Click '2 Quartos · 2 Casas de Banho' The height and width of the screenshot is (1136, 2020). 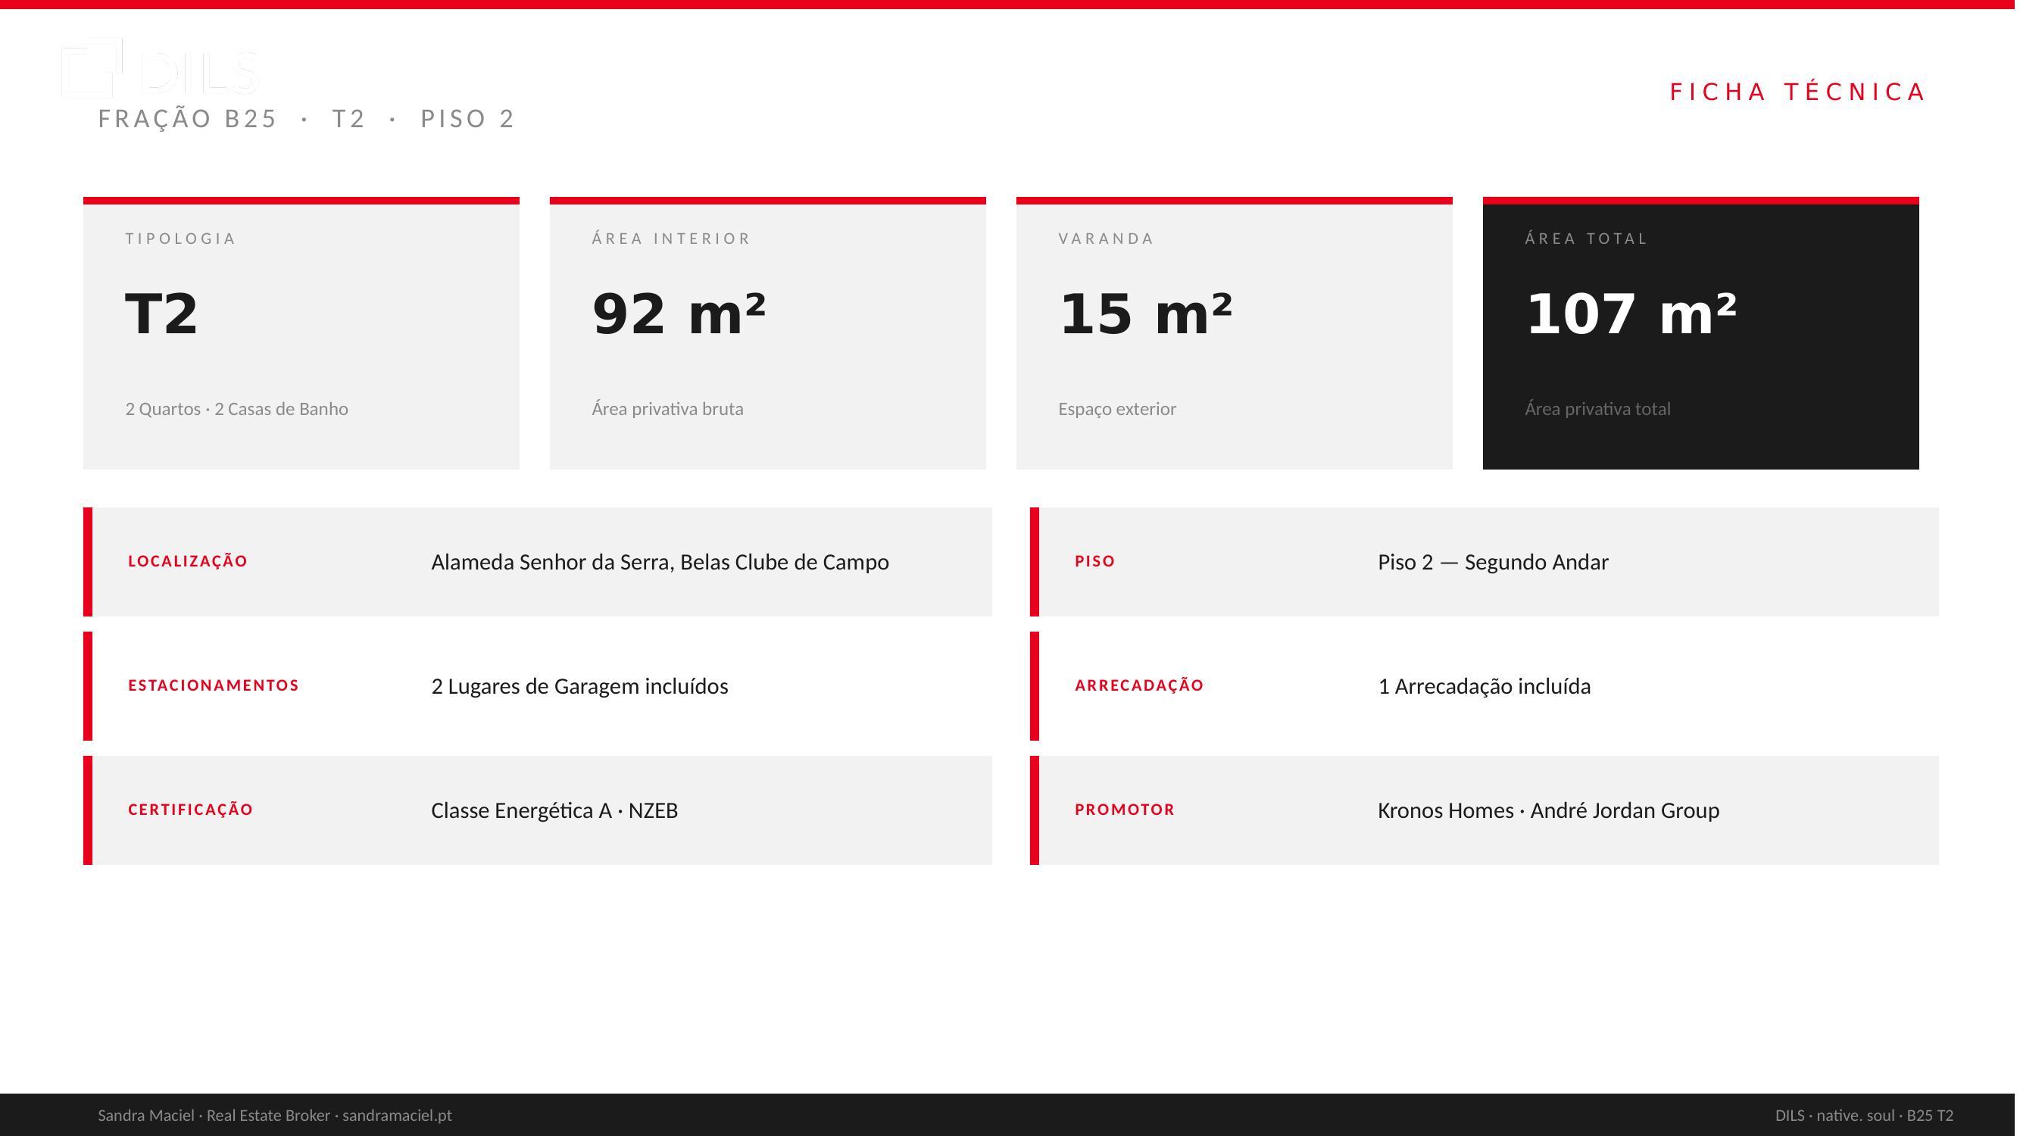click(x=237, y=409)
